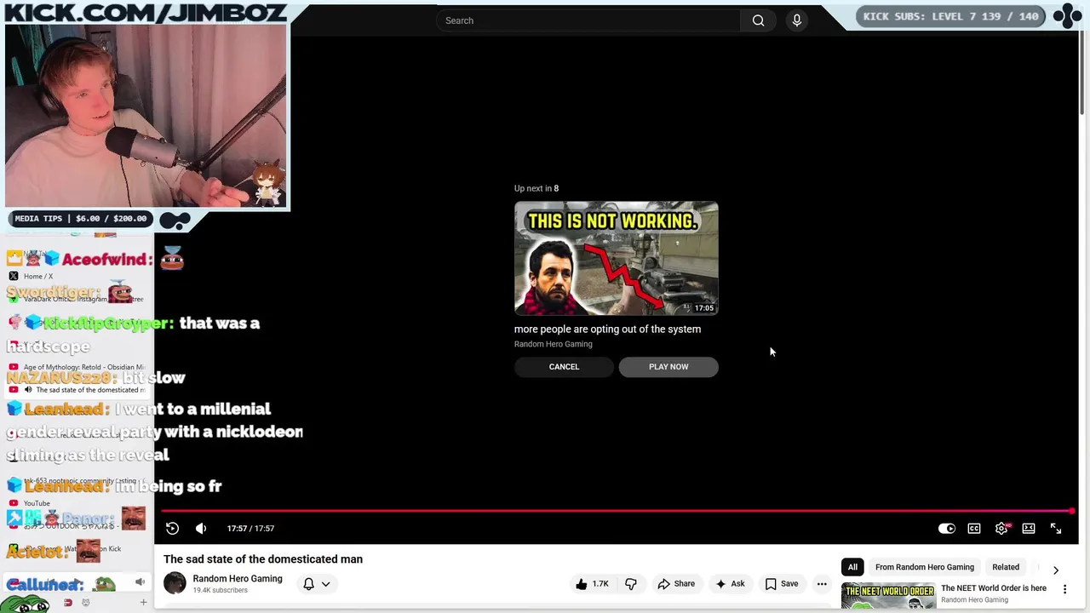Select the From Random Hero Gaming chip
Screen dimensions: 1090x613
pos(925,567)
